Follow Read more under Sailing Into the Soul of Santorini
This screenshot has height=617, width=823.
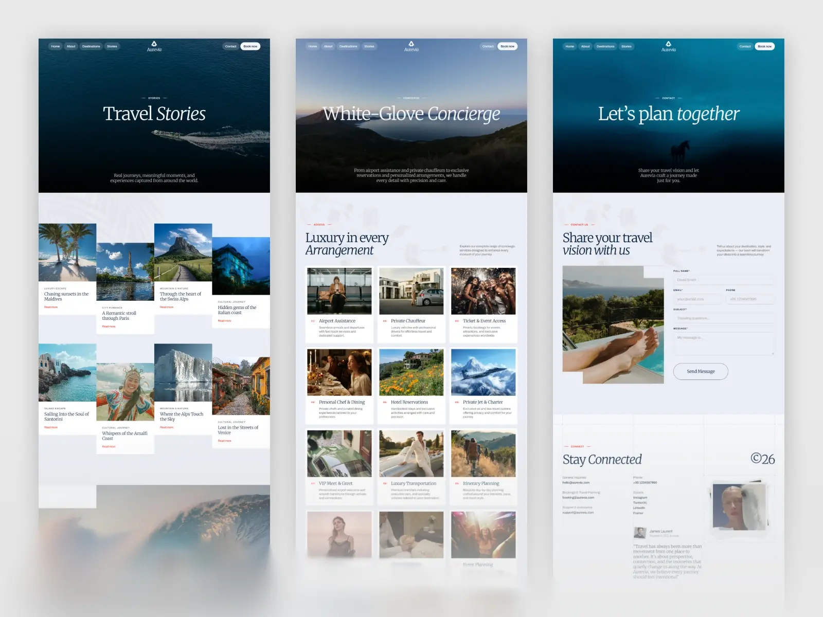pyautogui.click(x=51, y=427)
